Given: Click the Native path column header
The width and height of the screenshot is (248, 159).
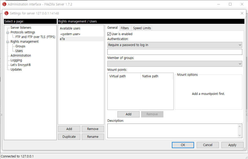Looking at the screenshot, I should 157,76.
